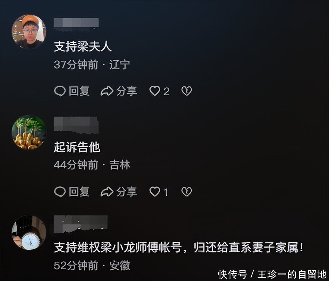This screenshot has height=281, width=329.
Task: Select the comment text 起诉告他
Action: click(77, 147)
